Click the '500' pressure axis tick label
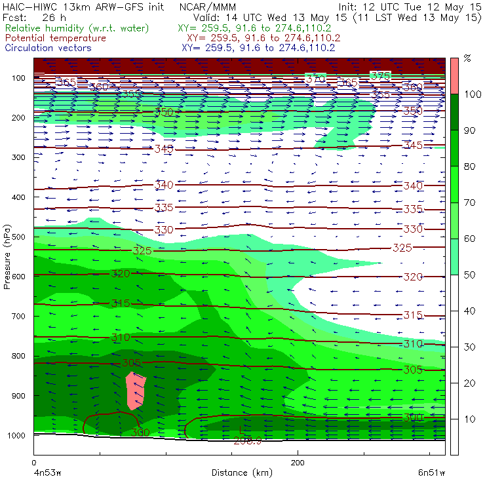Image resolution: width=485 pixels, height=485 pixels. 18,237
